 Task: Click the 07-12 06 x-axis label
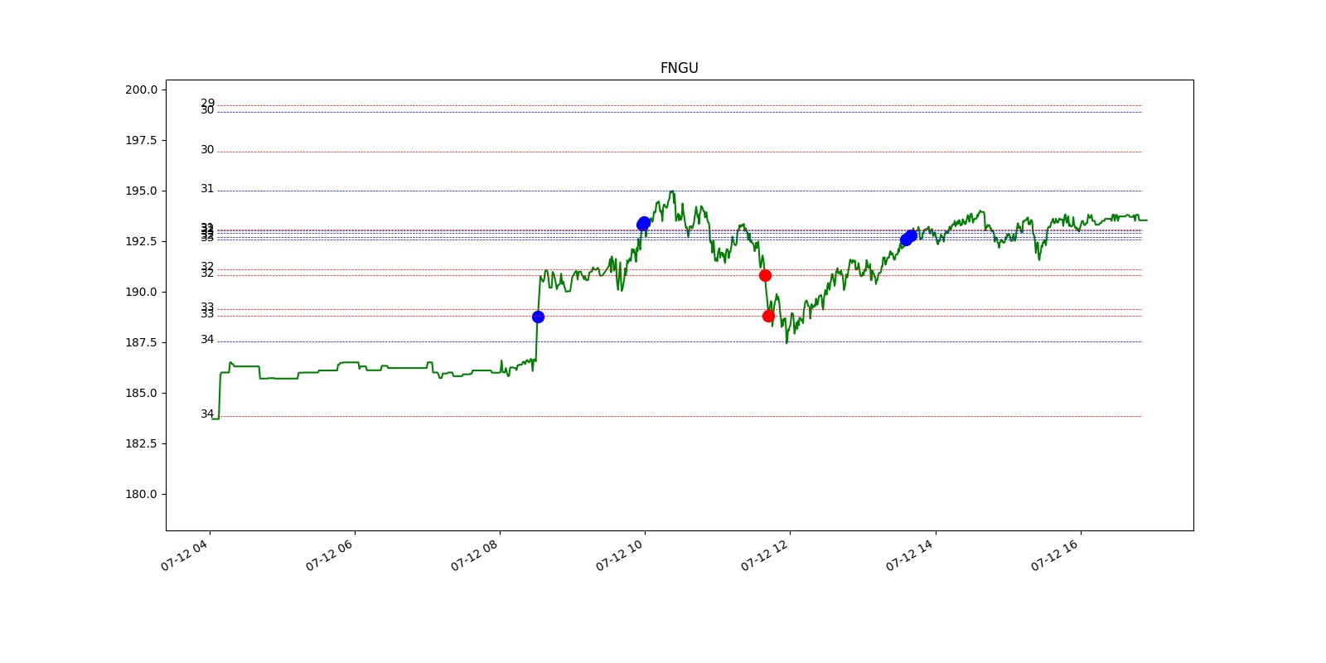click(331, 554)
